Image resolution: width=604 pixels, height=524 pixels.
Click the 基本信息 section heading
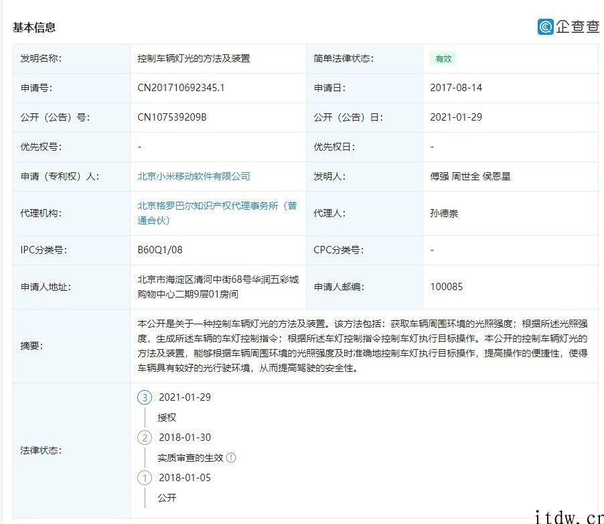(33, 27)
